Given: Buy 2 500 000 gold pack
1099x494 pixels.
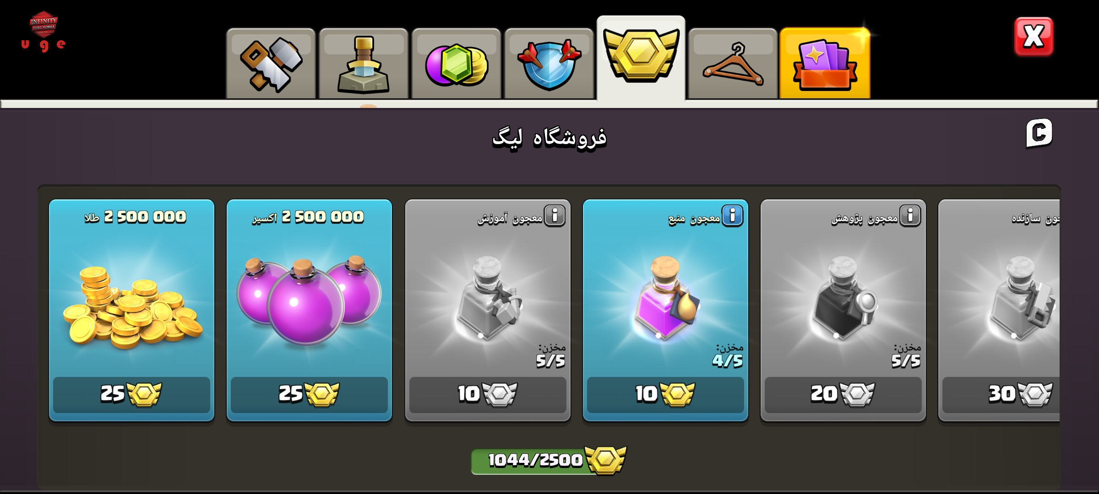Looking at the screenshot, I should coord(131,310).
